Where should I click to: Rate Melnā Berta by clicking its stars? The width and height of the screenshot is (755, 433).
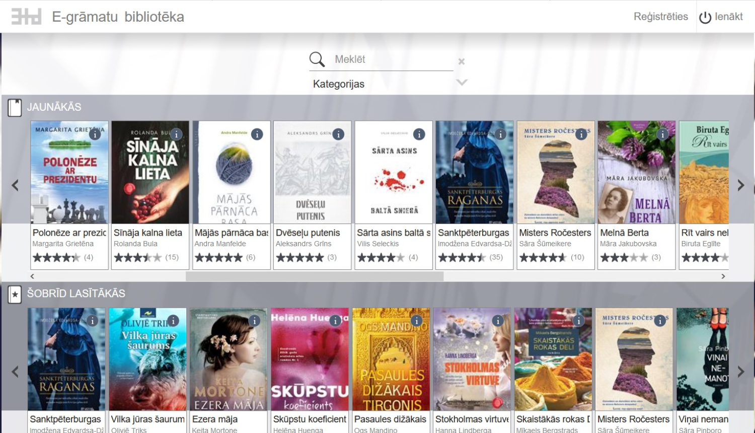click(623, 257)
